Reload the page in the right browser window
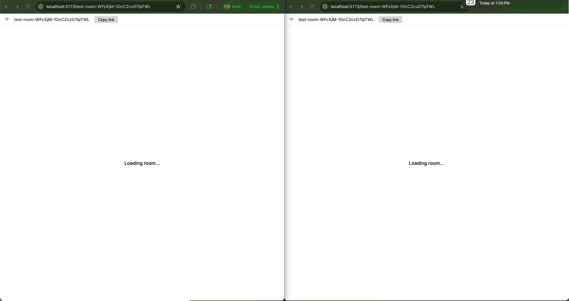 [312, 7]
